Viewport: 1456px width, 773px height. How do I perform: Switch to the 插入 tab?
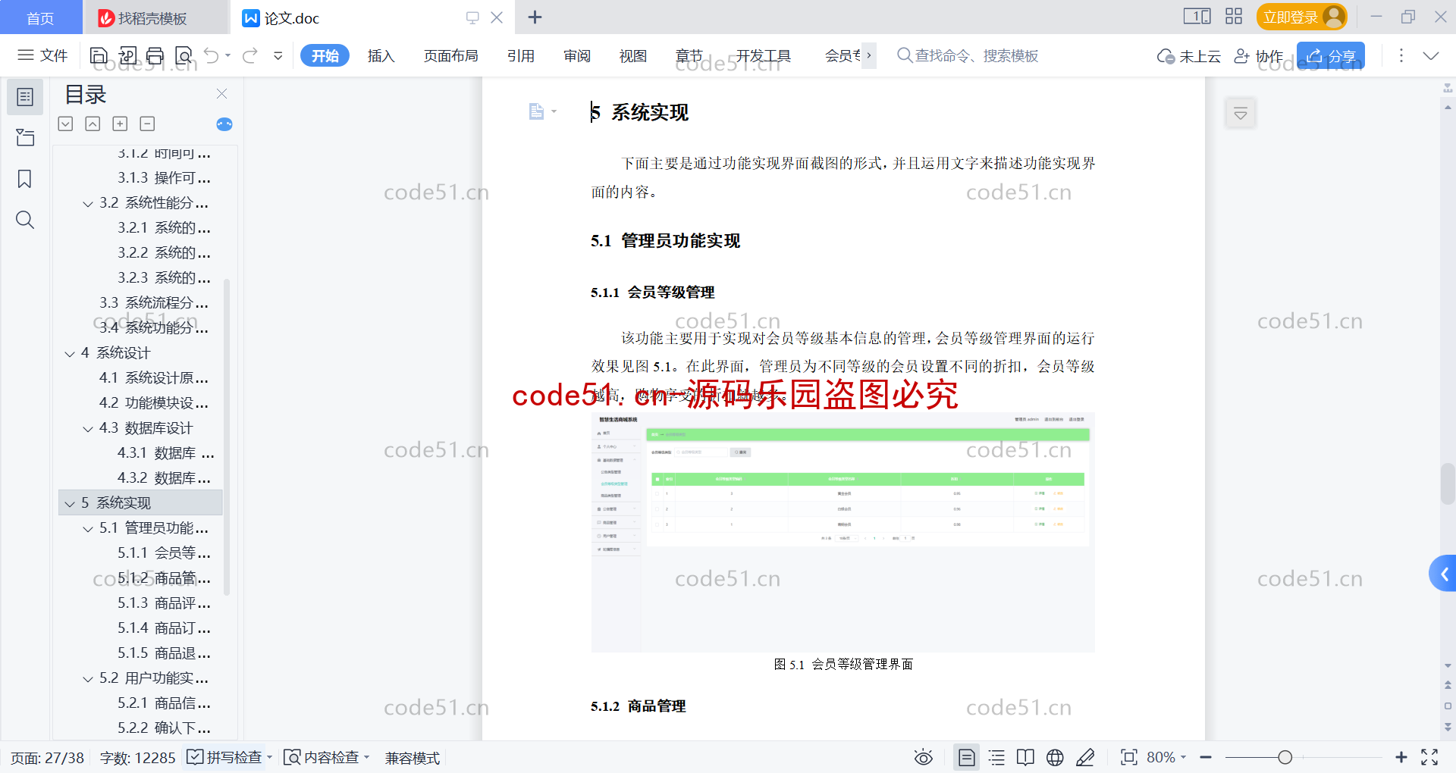click(x=381, y=55)
